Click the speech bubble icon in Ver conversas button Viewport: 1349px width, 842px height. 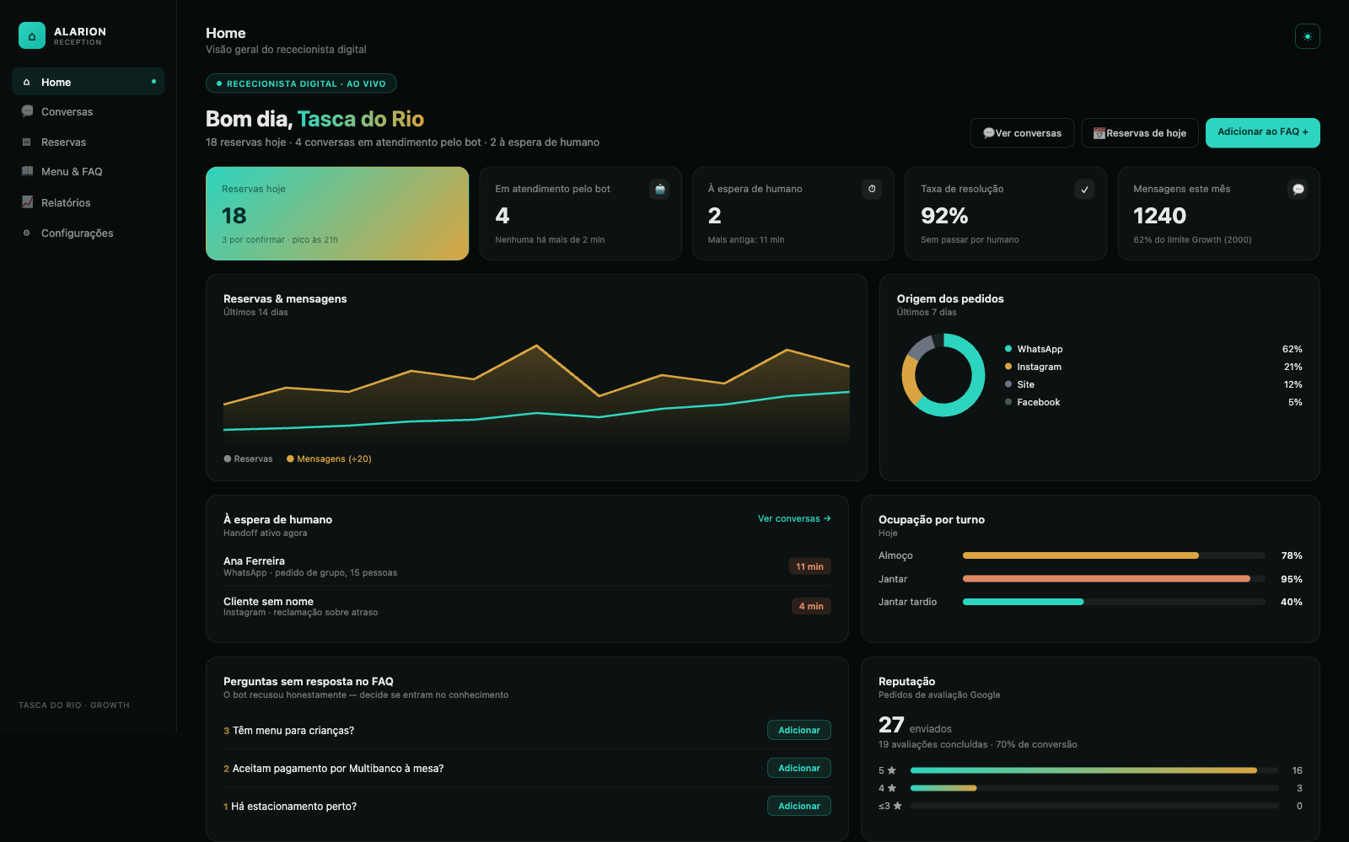[989, 133]
